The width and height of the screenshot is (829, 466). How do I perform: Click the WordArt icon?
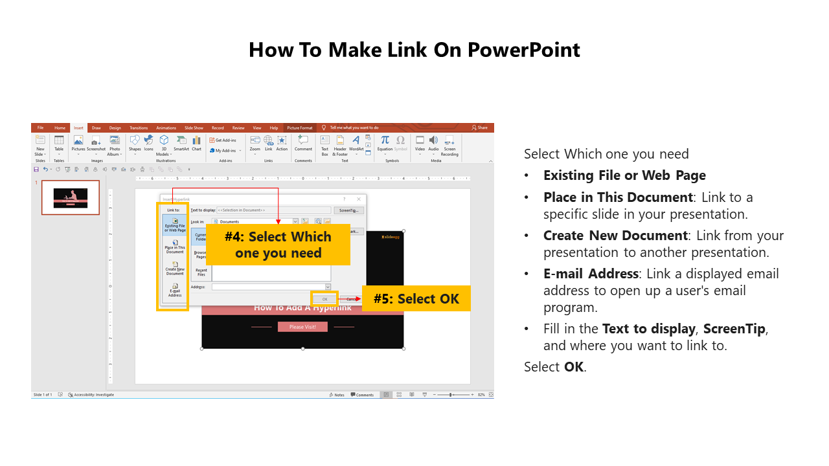pyautogui.click(x=356, y=140)
